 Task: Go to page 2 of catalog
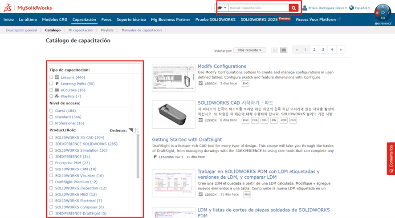(314, 50)
